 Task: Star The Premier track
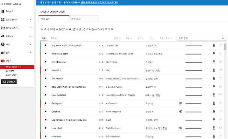point(220,78)
